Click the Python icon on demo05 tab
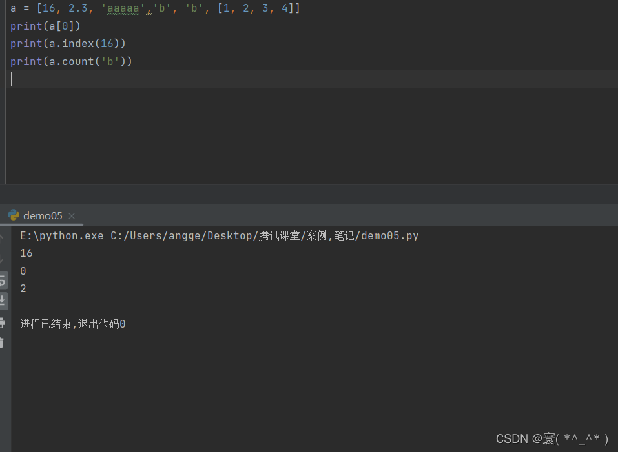Viewport: 618px width, 452px height. [14, 215]
